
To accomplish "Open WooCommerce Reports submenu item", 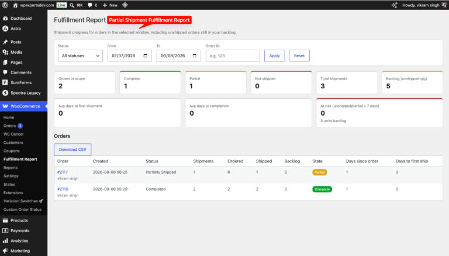I will [x=11, y=168].
